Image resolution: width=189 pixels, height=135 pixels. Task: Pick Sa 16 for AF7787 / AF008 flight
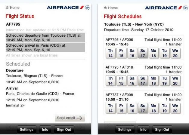click(x=132, y=108)
